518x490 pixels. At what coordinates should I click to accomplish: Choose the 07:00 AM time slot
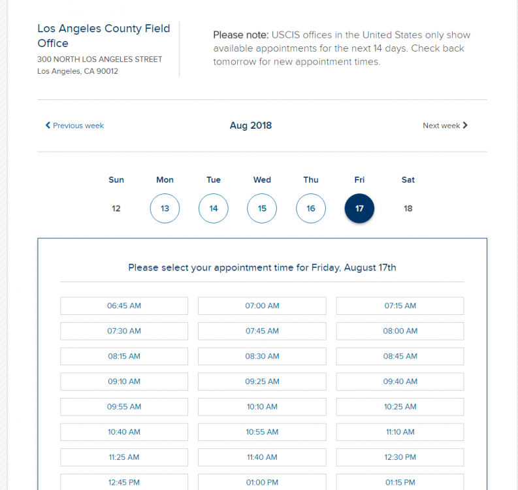[262, 306]
